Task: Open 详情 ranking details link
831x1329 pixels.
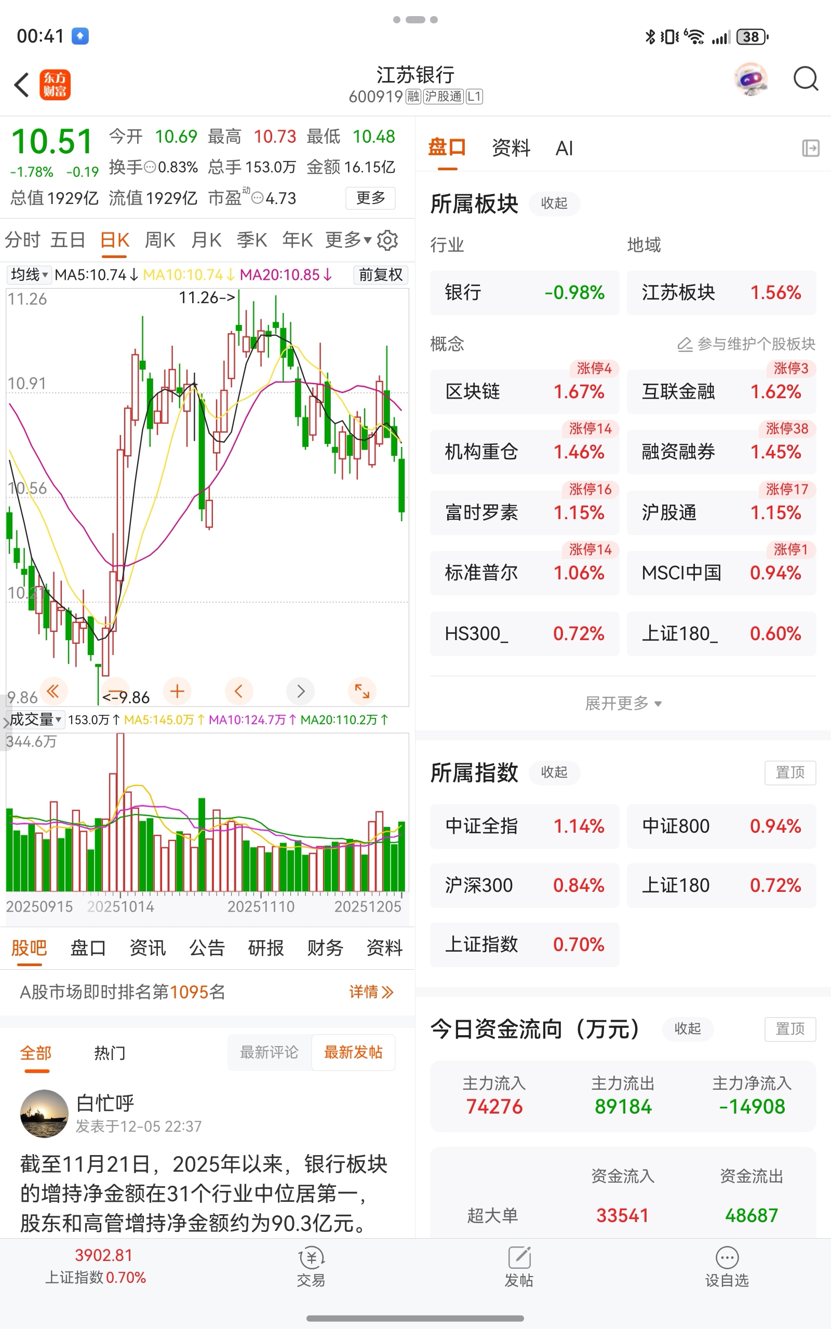Action: click(x=371, y=992)
